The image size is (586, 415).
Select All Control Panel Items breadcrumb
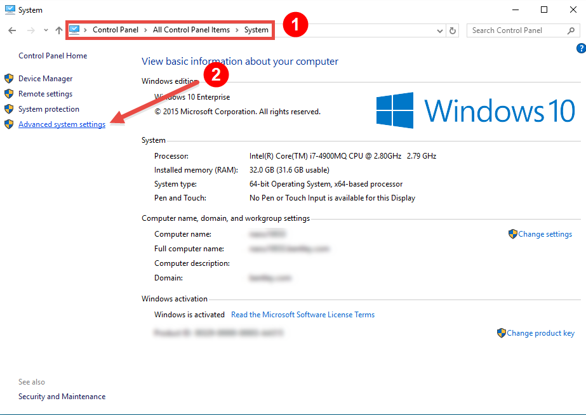(x=191, y=30)
